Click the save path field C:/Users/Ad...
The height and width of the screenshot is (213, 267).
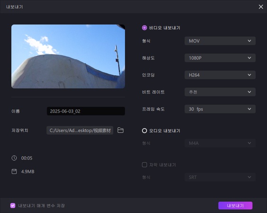[x=80, y=130]
